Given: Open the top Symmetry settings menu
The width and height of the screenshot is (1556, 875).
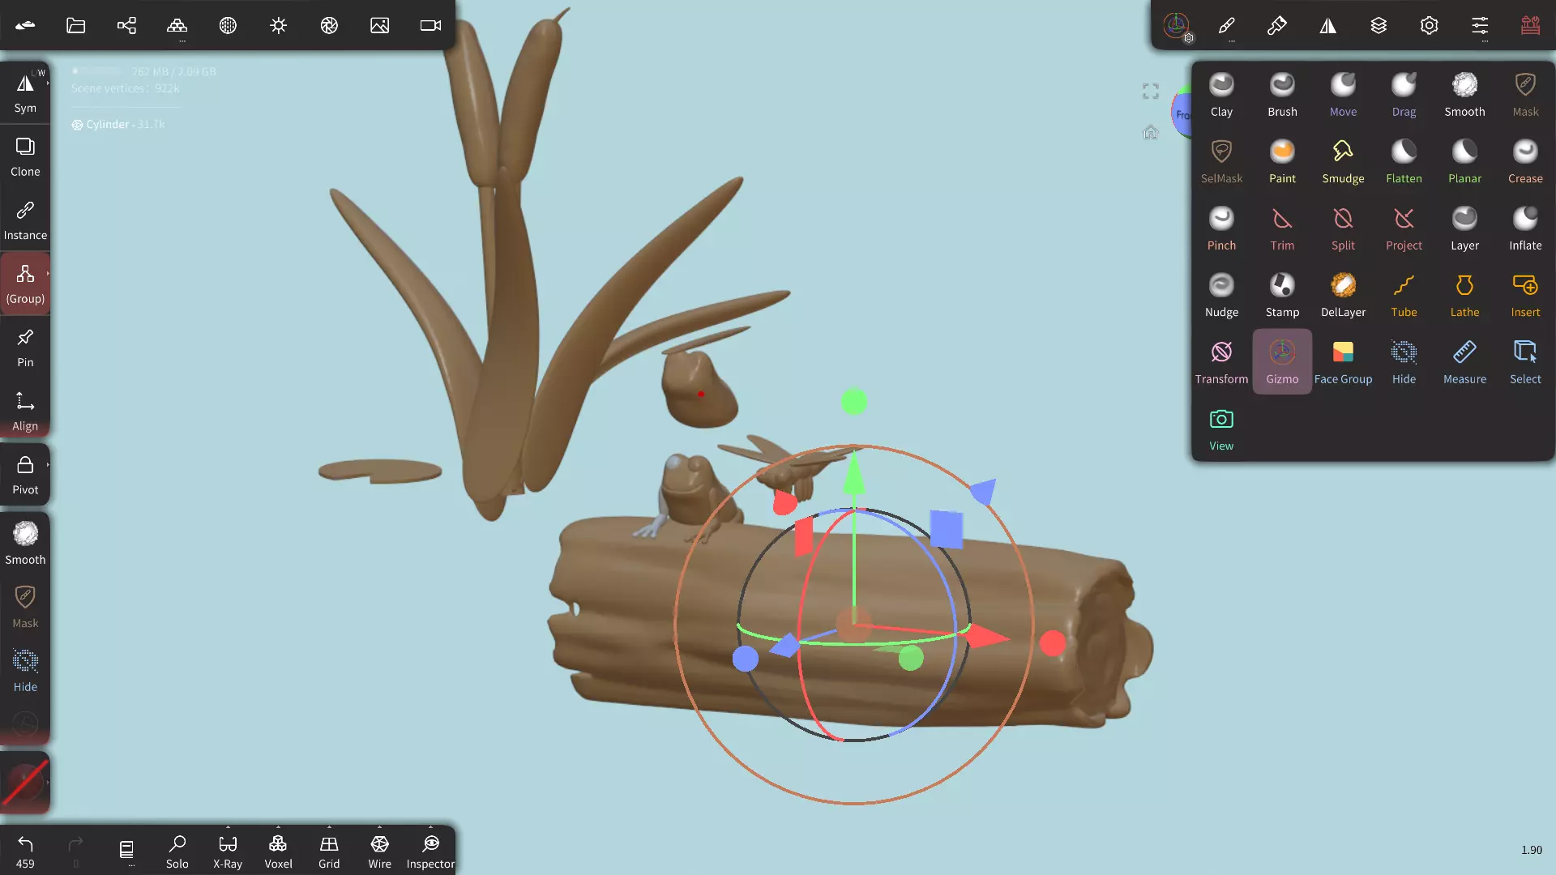Looking at the screenshot, I should click(x=1327, y=25).
